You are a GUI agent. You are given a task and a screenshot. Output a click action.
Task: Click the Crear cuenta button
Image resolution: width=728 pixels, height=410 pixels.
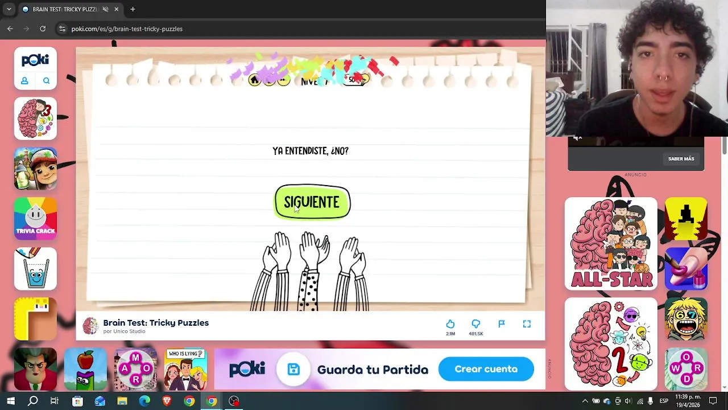pos(486,369)
